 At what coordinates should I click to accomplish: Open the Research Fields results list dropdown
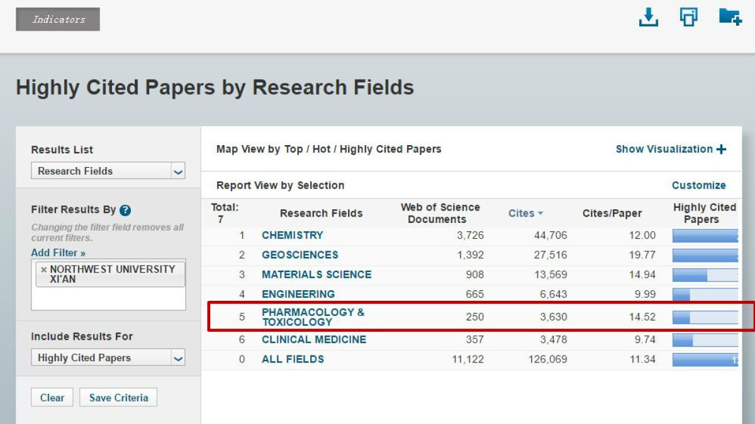coord(108,171)
